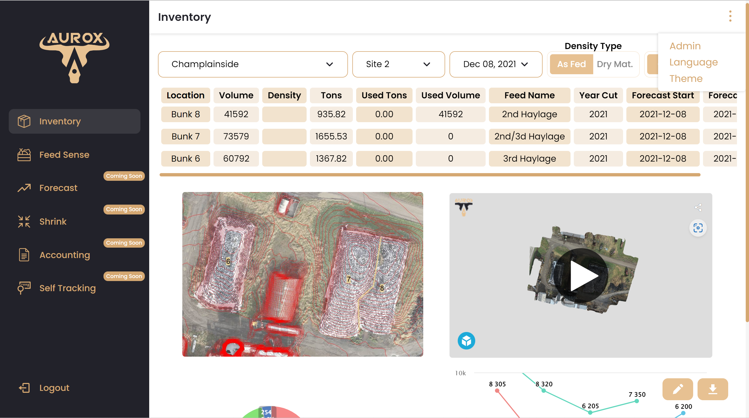
Task: Click the Aurox bull logo
Action: pyautogui.click(x=74, y=58)
